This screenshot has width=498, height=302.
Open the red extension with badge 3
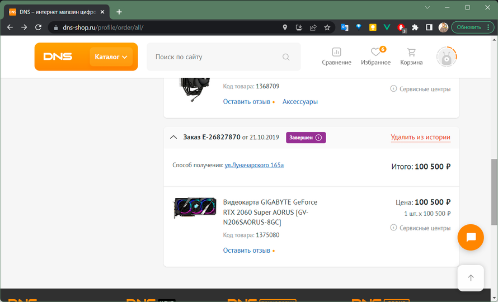click(x=401, y=27)
